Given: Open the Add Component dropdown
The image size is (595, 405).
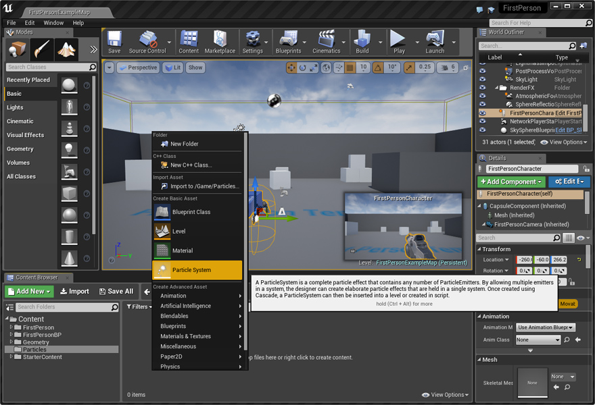Looking at the screenshot, I should click(511, 182).
